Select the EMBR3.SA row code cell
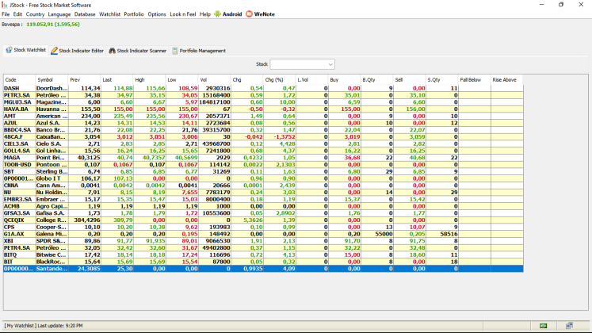The height and width of the screenshot is (333, 592). [20, 199]
